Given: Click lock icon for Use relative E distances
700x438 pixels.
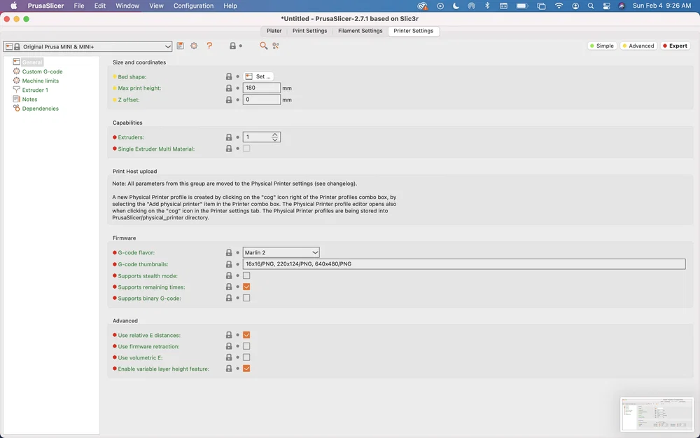Looking at the screenshot, I should pos(229,335).
